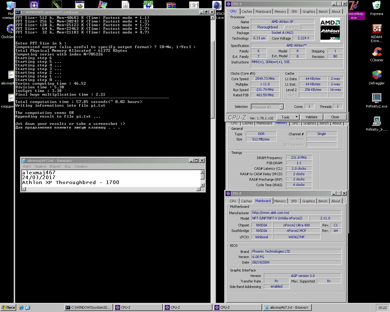
Task: Open the Формат menu in Блокнот
Action: (x=55, y=166)
